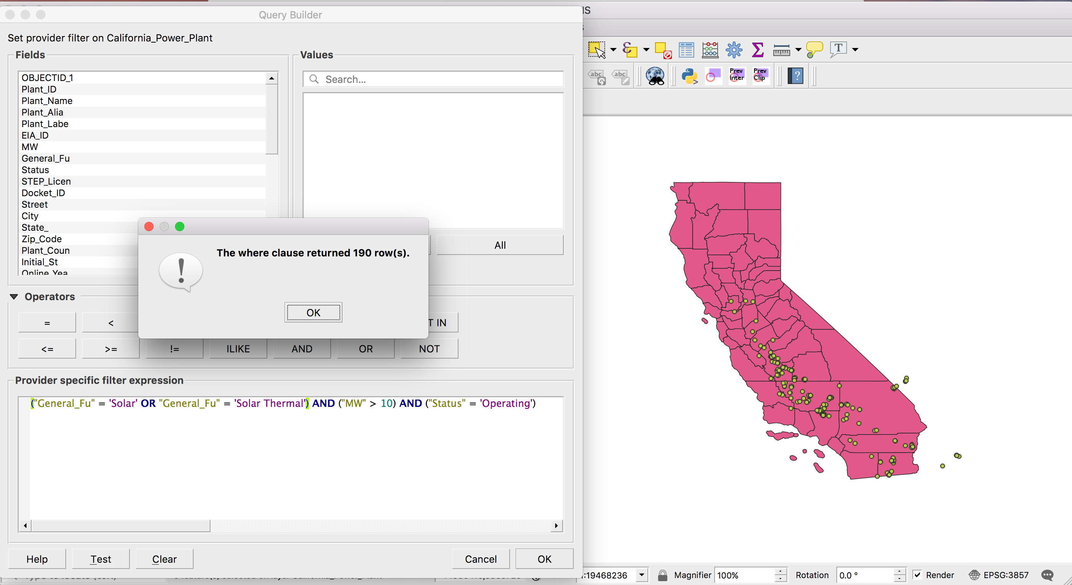Open Search in Values panel
Screen dimensions: 1072x585
point(432,79)
